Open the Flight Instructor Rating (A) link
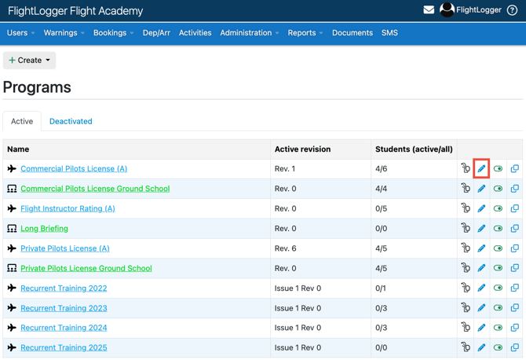The width and height of the screenshot is (526, 360). point(68,208)
